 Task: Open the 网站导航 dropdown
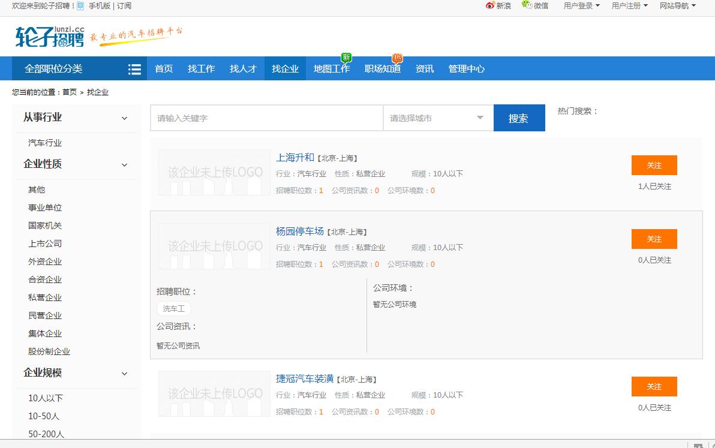tap(678, 6)
